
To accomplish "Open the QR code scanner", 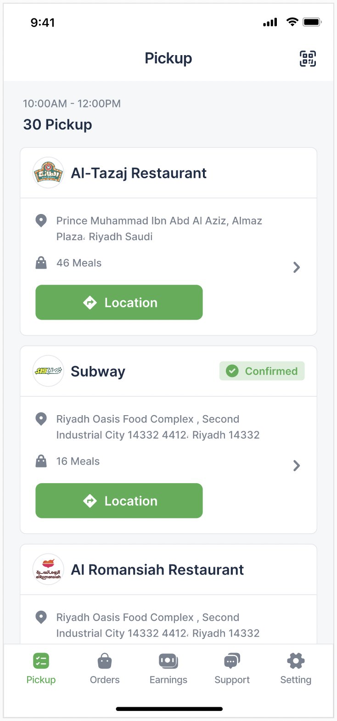I will click(x=308, y=59).
